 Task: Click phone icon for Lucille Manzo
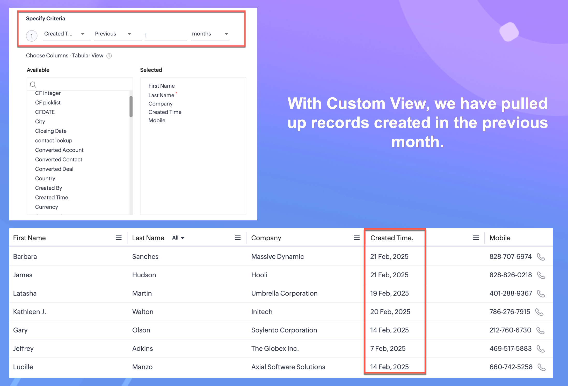click(541, 367)
